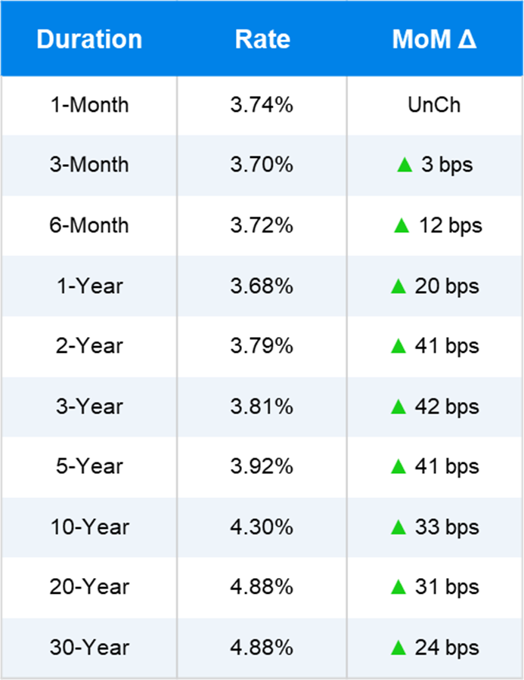Select the Rate column header
This screenshot has width=524, height=680.
tap(262, 39)
